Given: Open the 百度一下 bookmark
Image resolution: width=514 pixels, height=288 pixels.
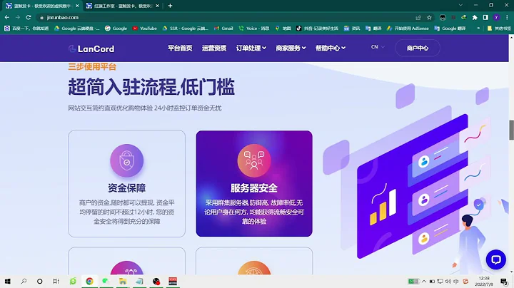Looking at the screenshot, I should (26, 29).
